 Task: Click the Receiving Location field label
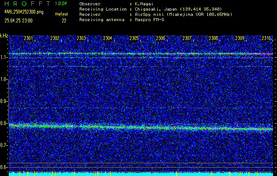pyautogui.click(x=103, y=9)
